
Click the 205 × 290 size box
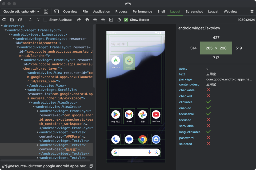(x=216, y=48)
